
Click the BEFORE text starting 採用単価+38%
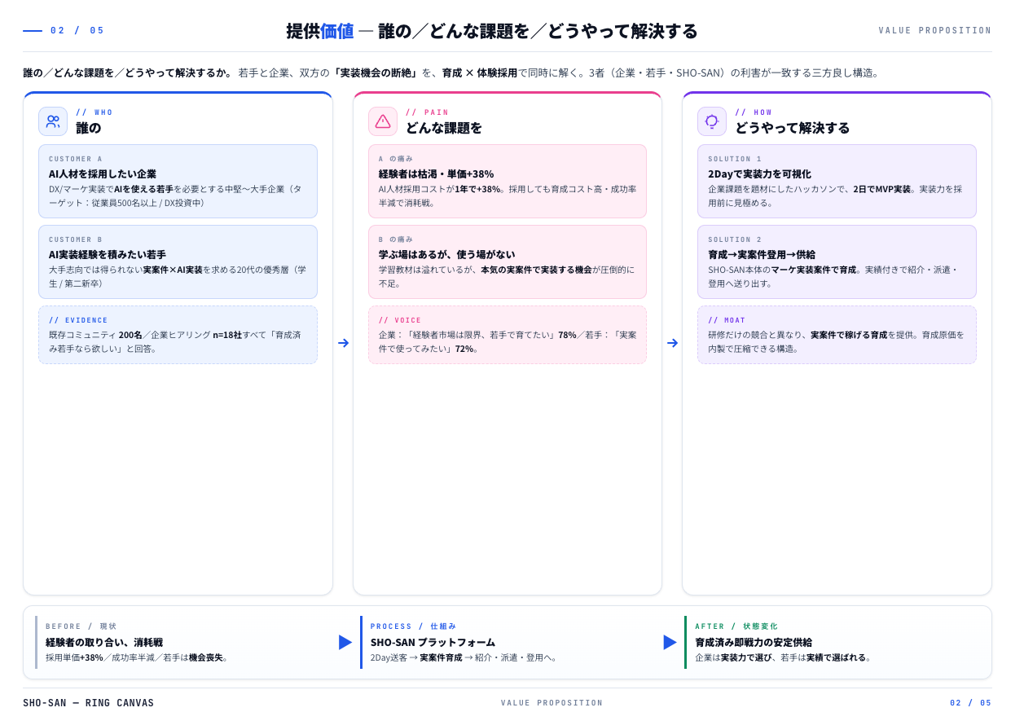(138, 657)
